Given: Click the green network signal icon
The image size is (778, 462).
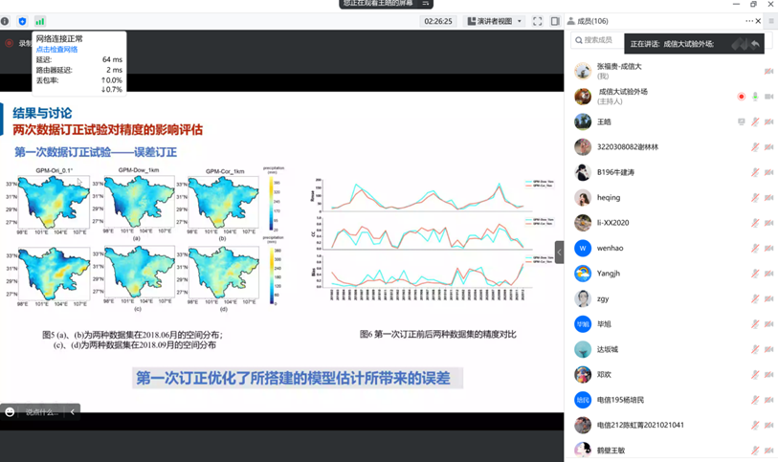Looking at the screenshot, I should [40, 21].
